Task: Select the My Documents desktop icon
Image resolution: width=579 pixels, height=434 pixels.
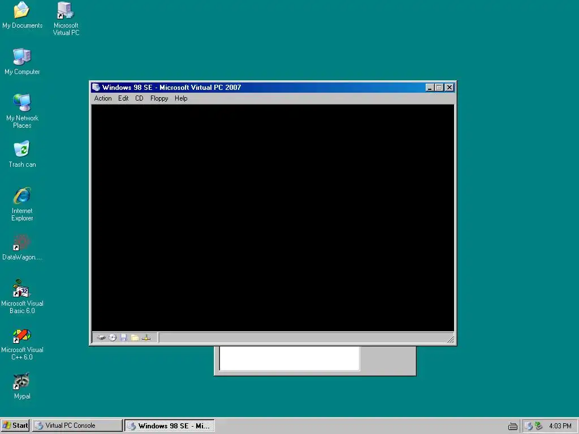Action: click(22, 15)
